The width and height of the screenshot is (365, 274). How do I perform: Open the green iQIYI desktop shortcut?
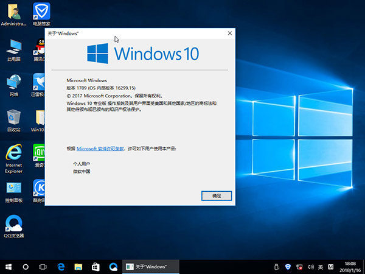(39, 156)
